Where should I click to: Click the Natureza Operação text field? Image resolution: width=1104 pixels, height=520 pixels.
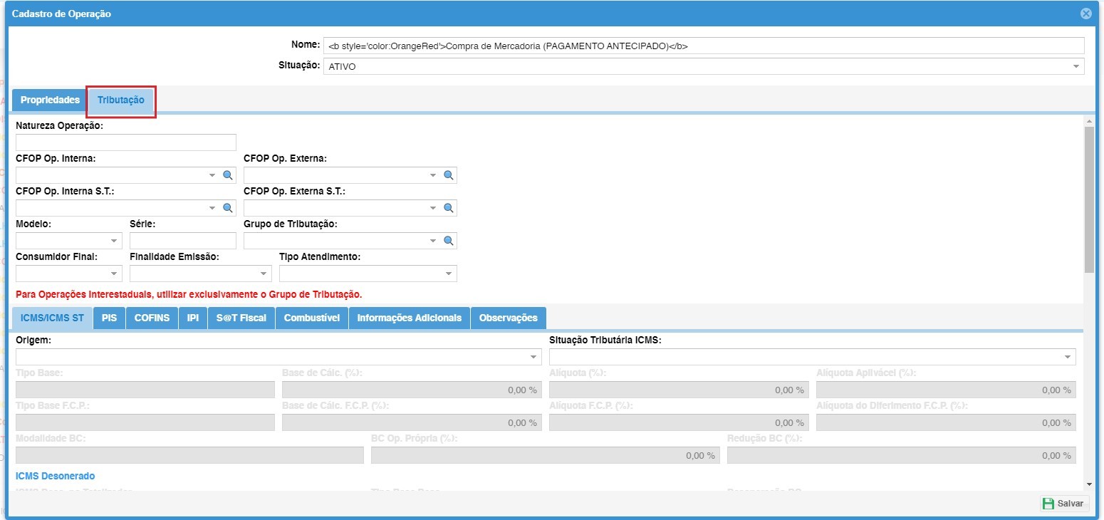(125, 142)
